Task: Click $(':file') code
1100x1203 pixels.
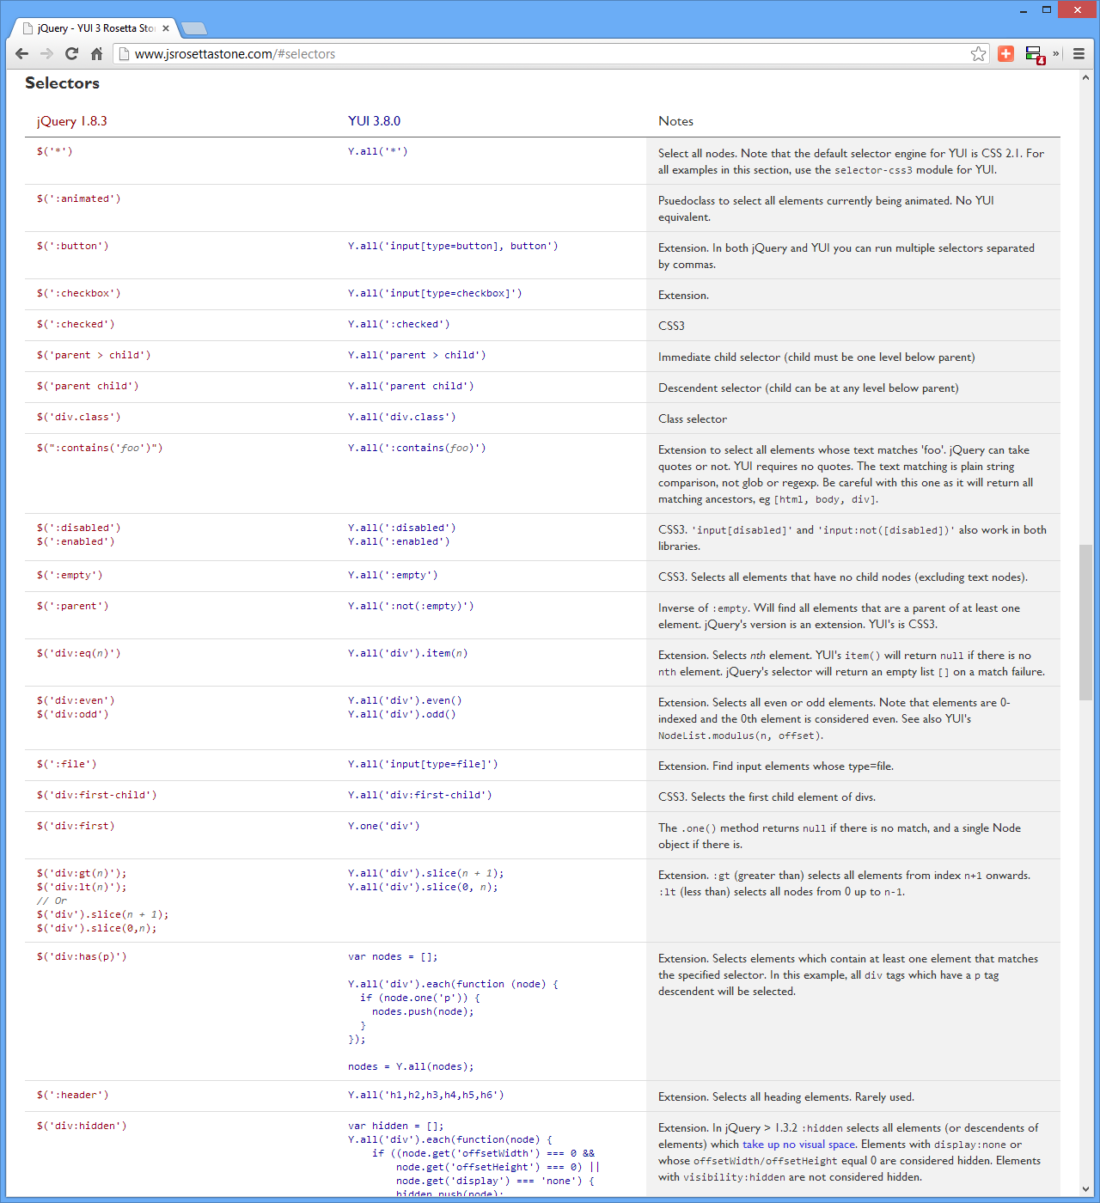Action: tap(66, 764)
